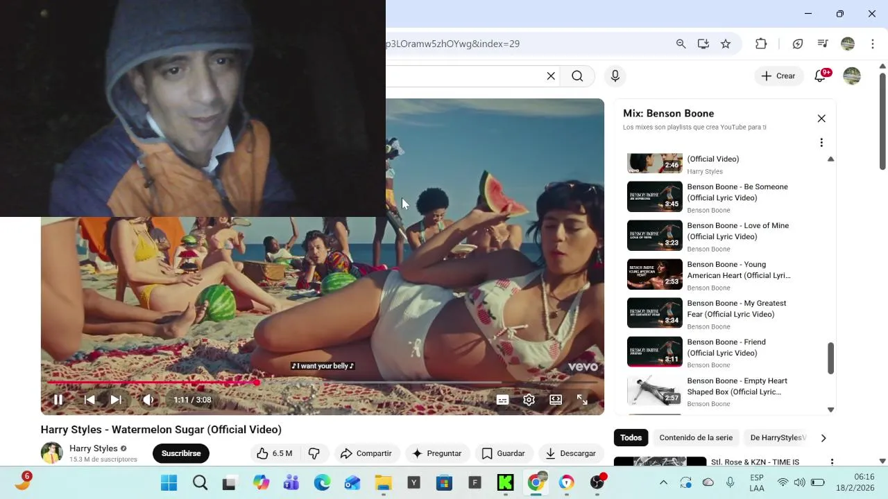Screen dimensions: 888x499
Task: Open the Harry Styles channel avatar
Action: point(52,453)
